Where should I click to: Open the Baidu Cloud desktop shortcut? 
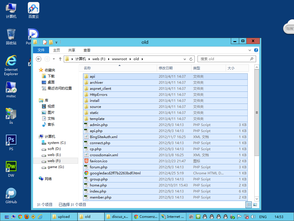[34, 11]
